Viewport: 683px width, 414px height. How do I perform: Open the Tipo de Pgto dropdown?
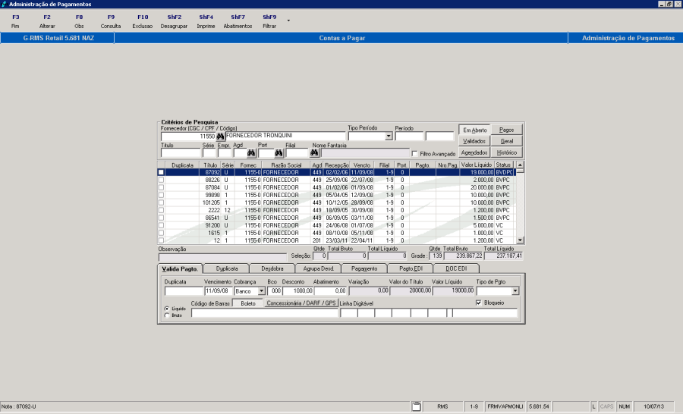pos(515,290)
